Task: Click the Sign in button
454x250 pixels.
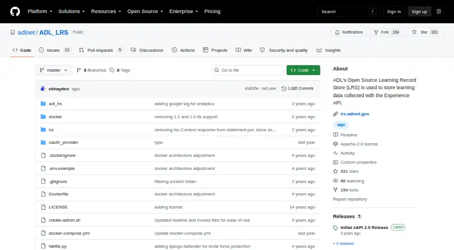Action: (x=394, y=11)
